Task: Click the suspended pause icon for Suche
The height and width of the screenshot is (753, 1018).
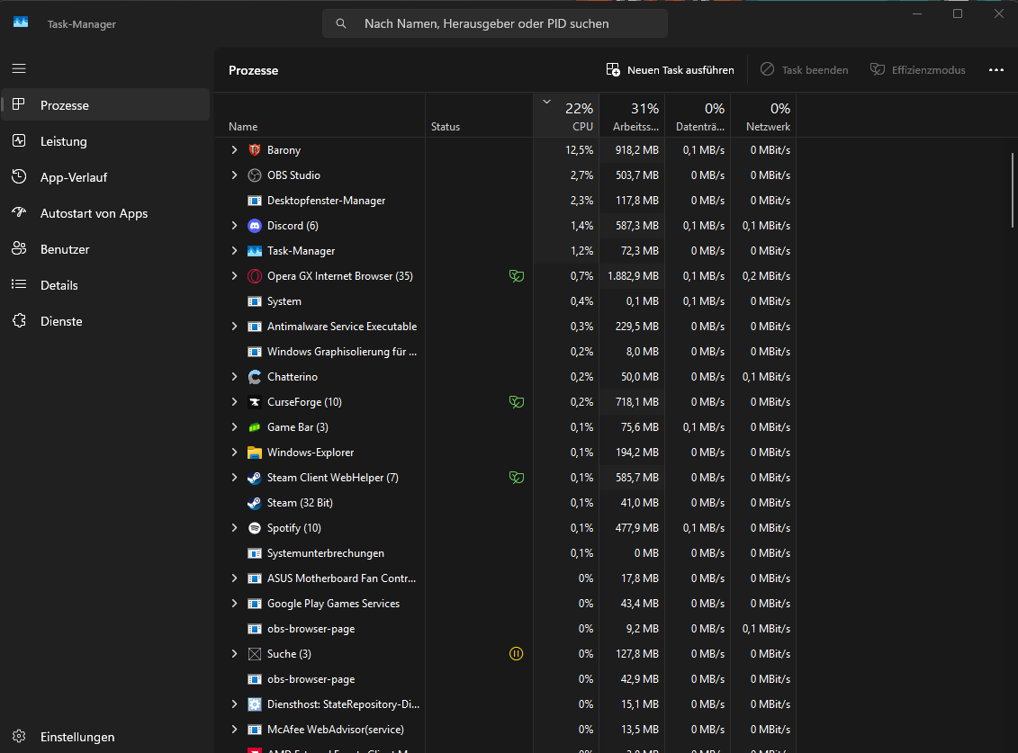Action: point(516,654)
